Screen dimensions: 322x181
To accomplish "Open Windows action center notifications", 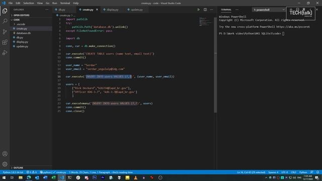I will tap(317, 177).
